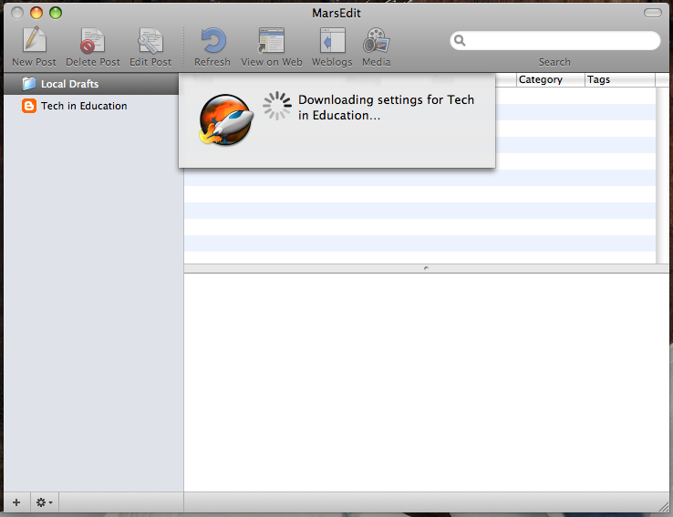The width and height of the screenshot is (673, 517).
Task: Open the Media manager
Action: (377, 40)
